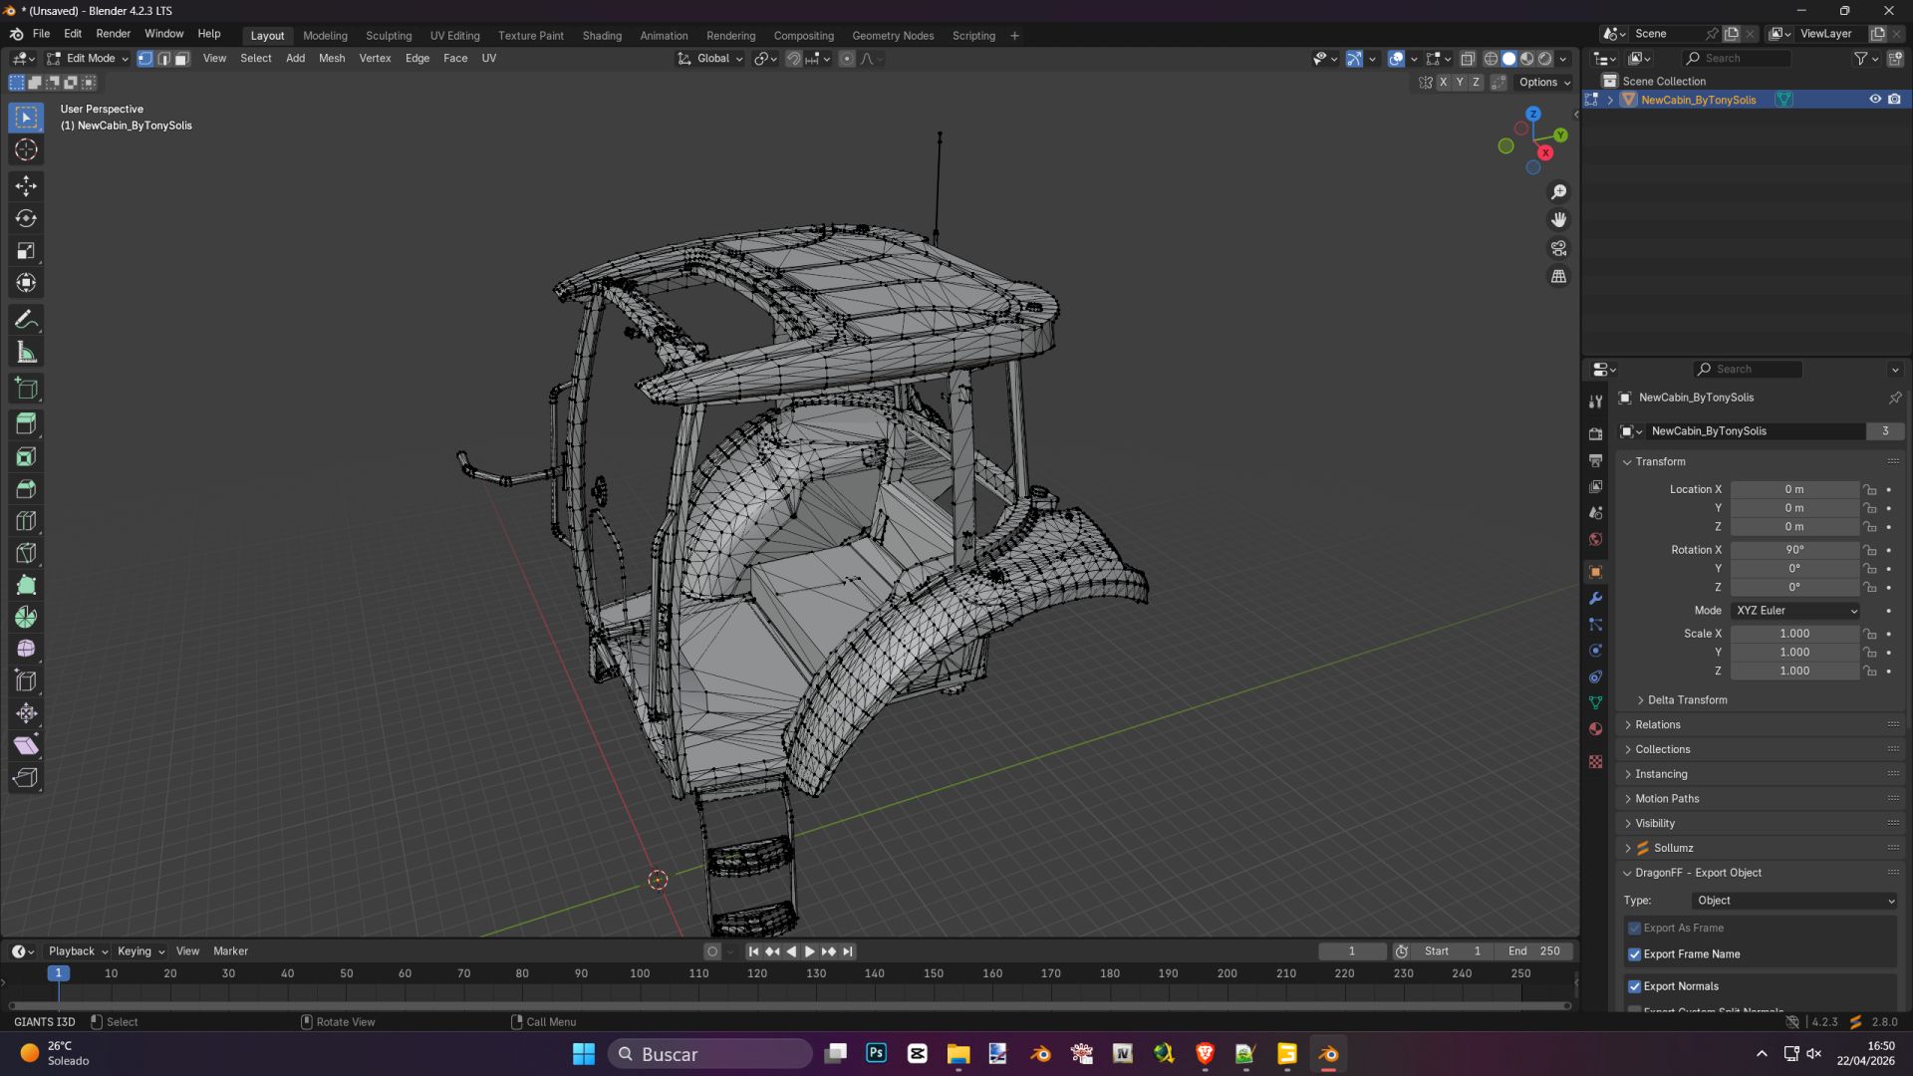Expand the Delta Transform section
Image resolution: width=1913 pixels, height=1076 pixels.
point(1686,700)
